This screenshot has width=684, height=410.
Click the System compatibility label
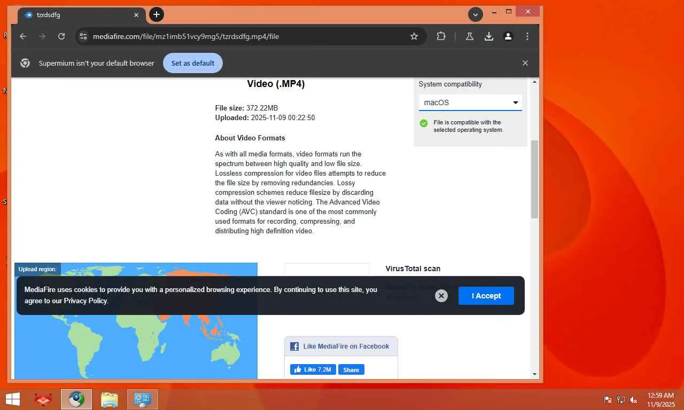tap(450, 84)
